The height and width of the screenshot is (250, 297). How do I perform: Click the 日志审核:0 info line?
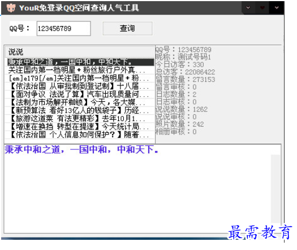click(176, 102)
